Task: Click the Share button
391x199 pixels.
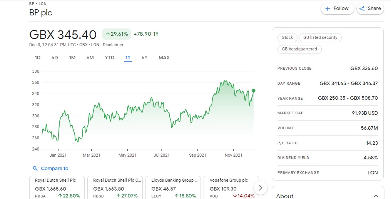Action: coord(370,8)
